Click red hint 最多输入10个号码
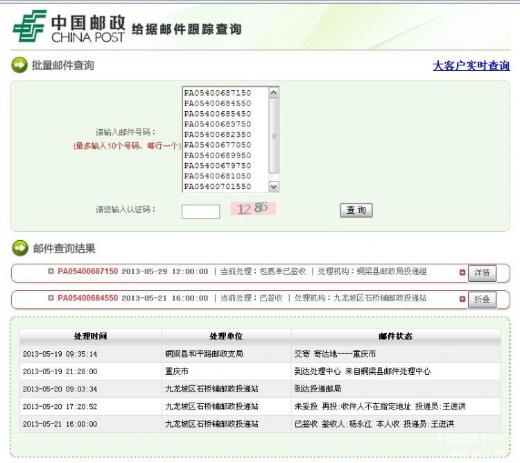Viewport: 520px width, 463px height. (x=128, y=146)
